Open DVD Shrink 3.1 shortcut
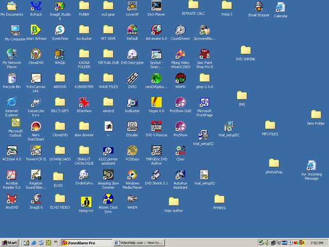This screenshot has height=247, width=329. tap(156, 175)
